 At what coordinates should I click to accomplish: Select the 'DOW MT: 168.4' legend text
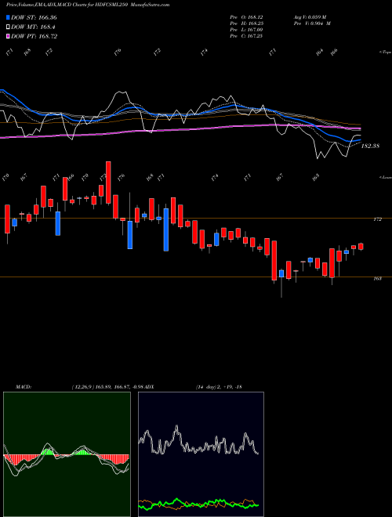click(x=33, y=27)
